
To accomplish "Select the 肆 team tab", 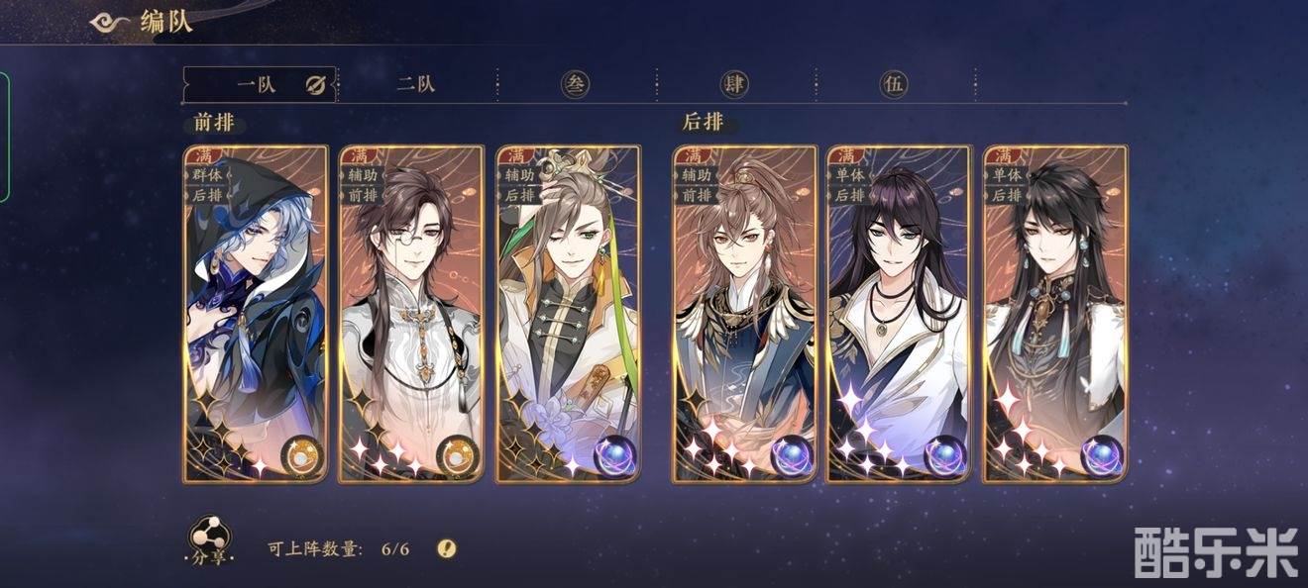I will point(734,84).
